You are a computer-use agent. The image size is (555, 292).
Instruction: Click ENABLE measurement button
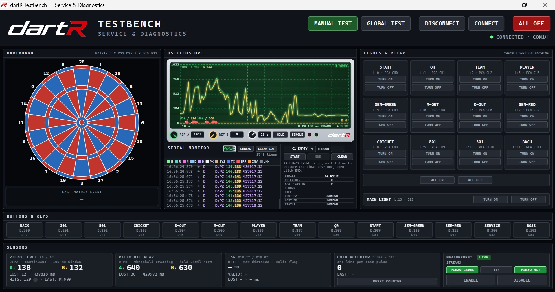pyautogui.click(x=471, y=280)
